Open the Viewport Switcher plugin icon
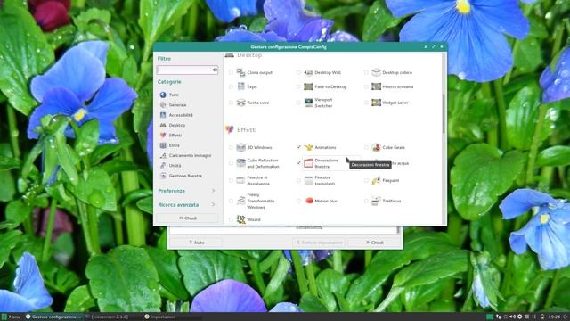Viewport: 570px width, 321px height. coord(309,103)
